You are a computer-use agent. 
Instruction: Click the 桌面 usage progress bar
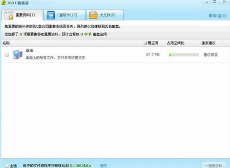pyautogui.click(x=184, y=55)
